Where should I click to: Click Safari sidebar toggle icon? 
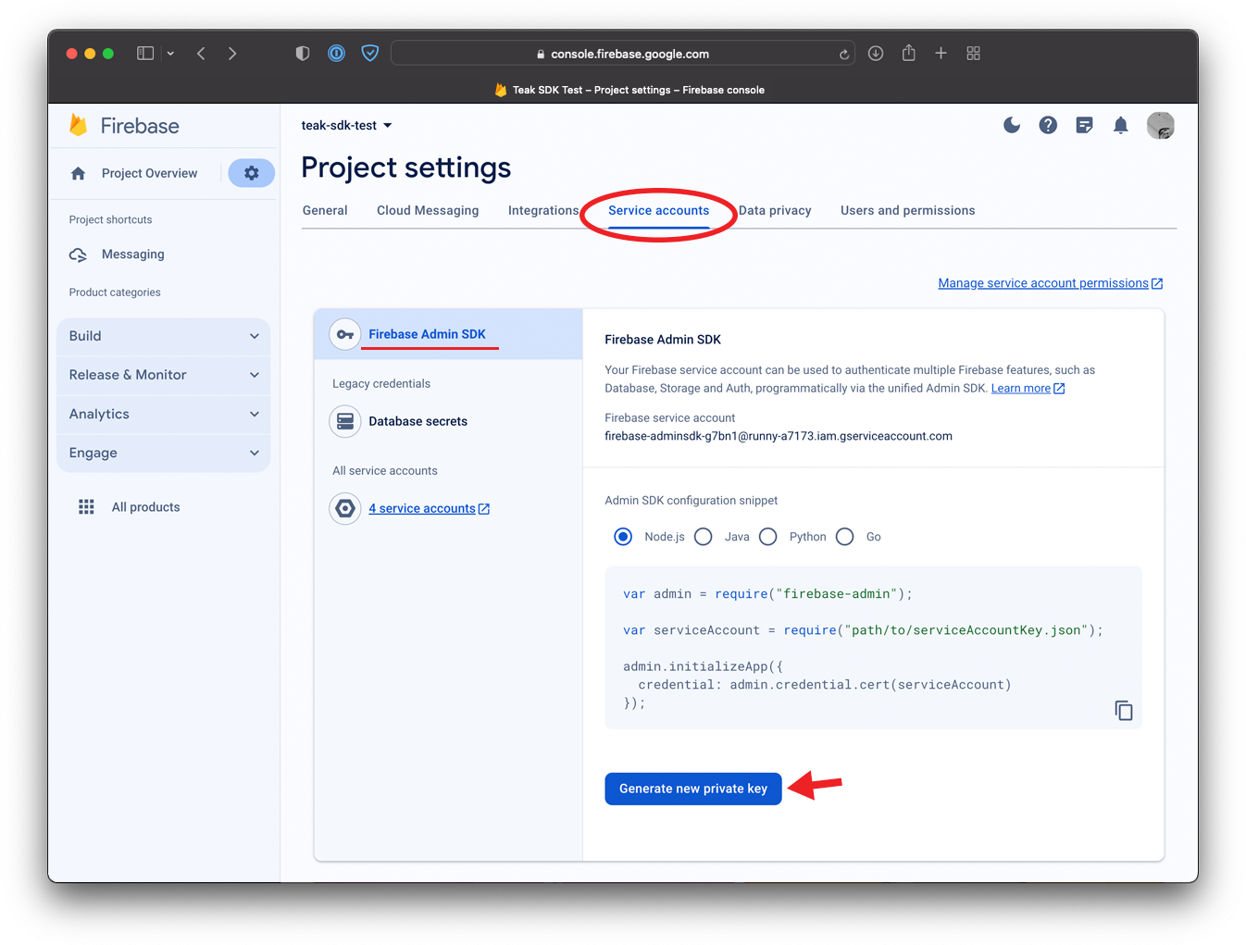[145, 54]
